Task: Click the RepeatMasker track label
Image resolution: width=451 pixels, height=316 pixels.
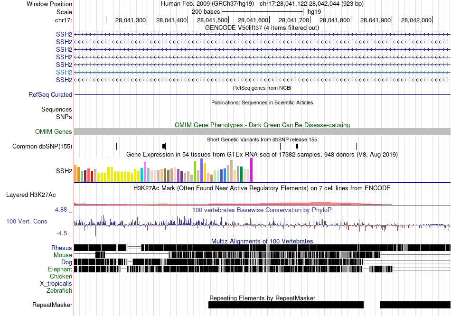Action: 52,305
